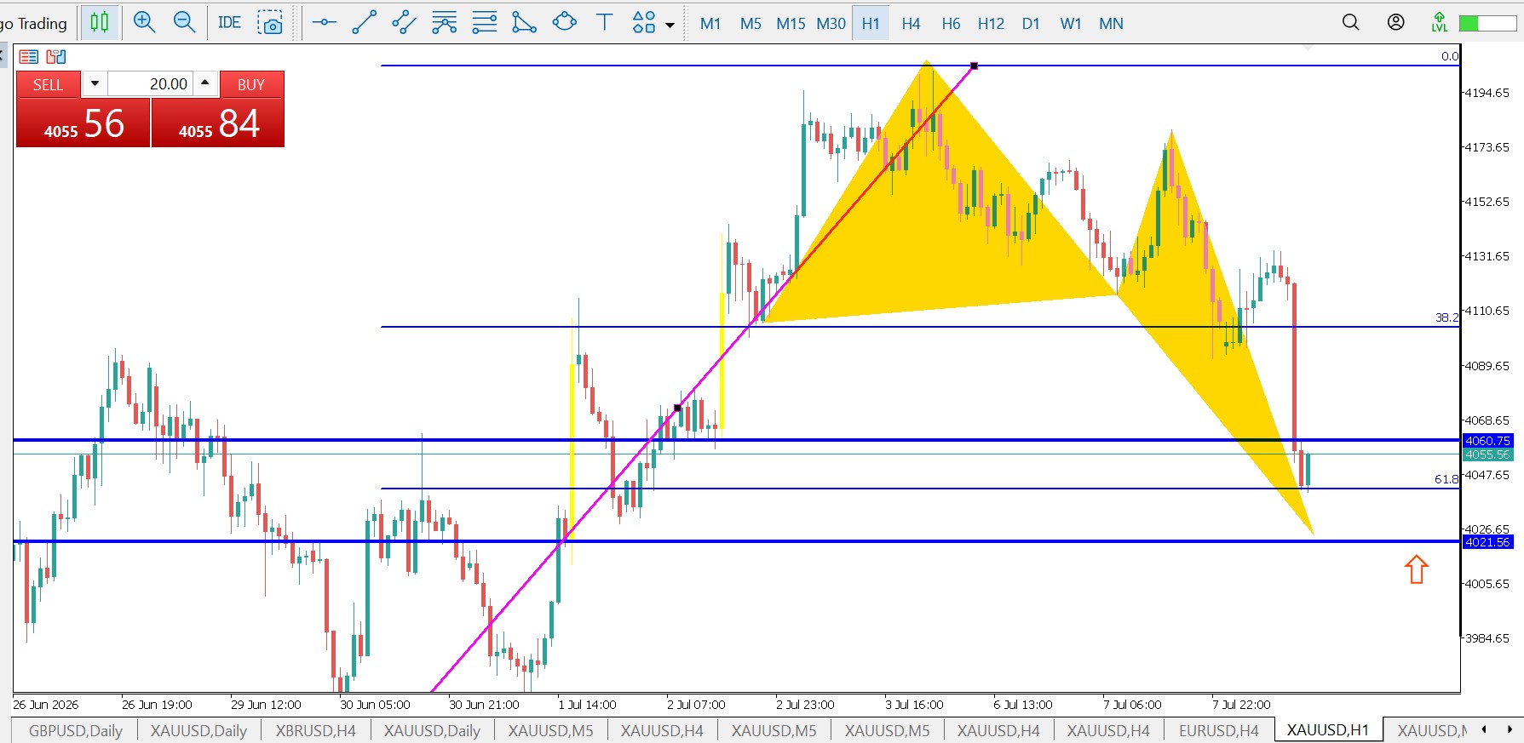Click the 4110.65 price axis label

[x=1487, y=311]
